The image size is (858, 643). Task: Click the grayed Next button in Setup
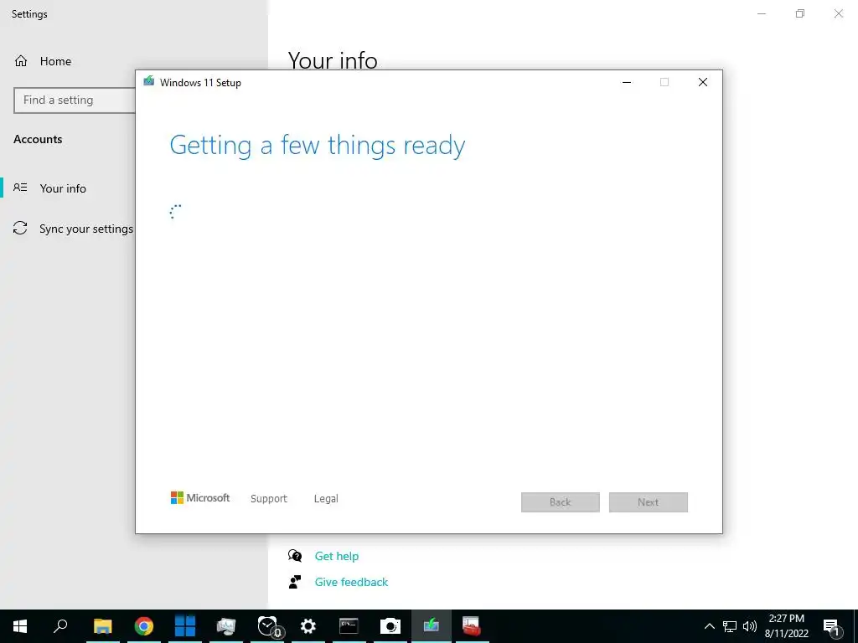point(649,502)
